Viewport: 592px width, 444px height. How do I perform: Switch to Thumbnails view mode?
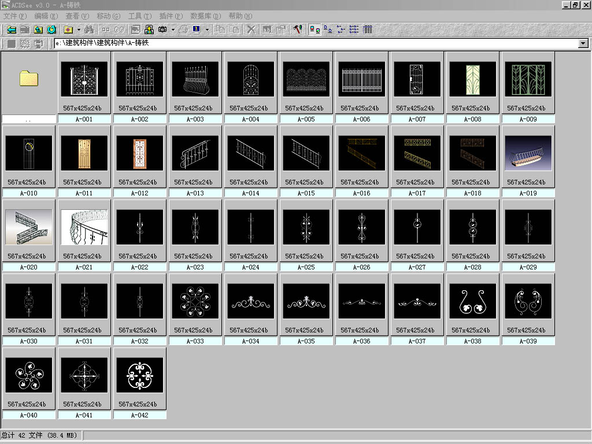(314, 29)
